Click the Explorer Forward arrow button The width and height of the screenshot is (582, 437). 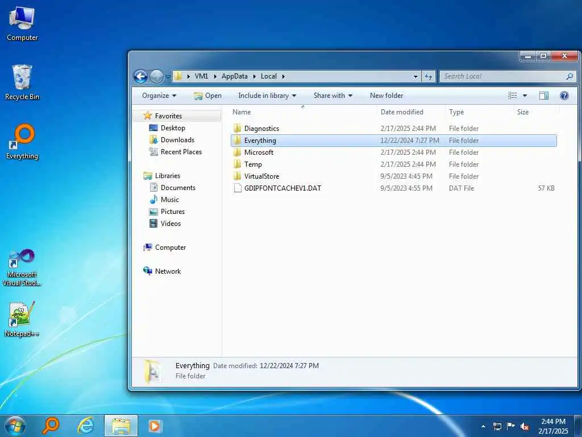(x=156, y=77)
